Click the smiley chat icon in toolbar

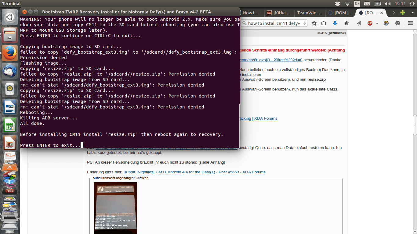pos(398,23)
